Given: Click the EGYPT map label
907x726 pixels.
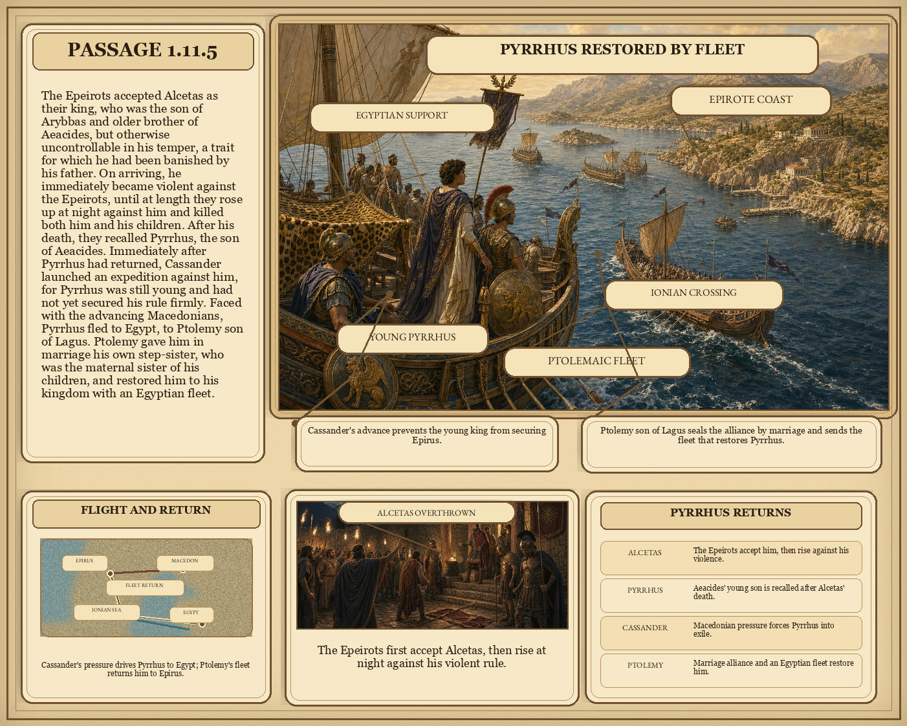Looking at the screenshot, I should click(191, 614).
